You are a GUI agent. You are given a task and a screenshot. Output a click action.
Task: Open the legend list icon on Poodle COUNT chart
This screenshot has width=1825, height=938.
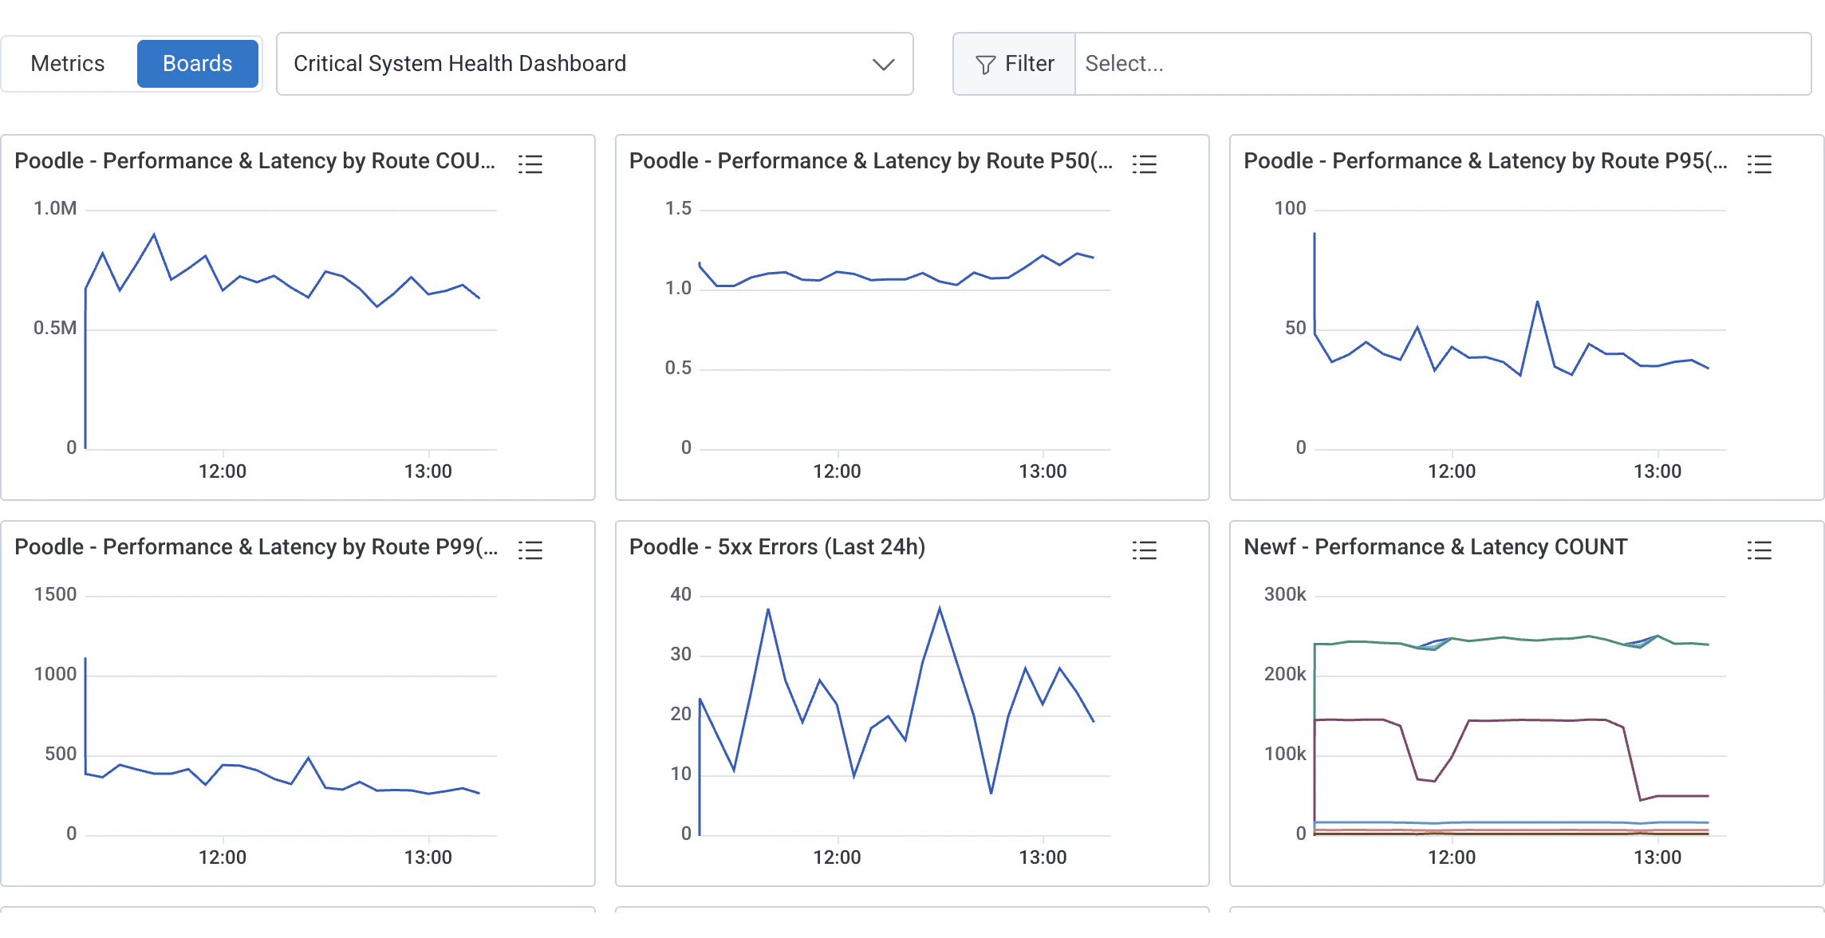(531, 164)
